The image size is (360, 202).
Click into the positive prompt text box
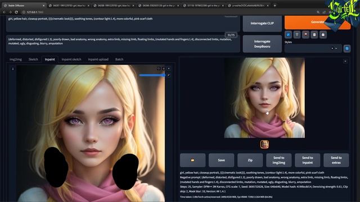[x=123, y=24]
